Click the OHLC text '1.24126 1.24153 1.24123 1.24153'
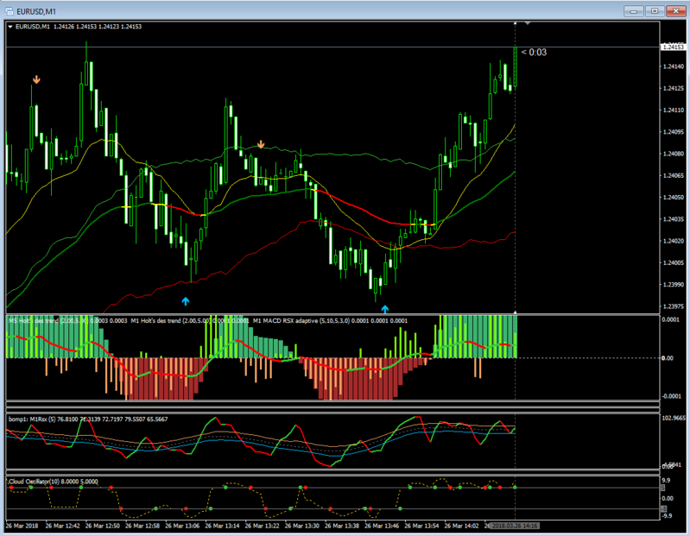 coord(98,27)
